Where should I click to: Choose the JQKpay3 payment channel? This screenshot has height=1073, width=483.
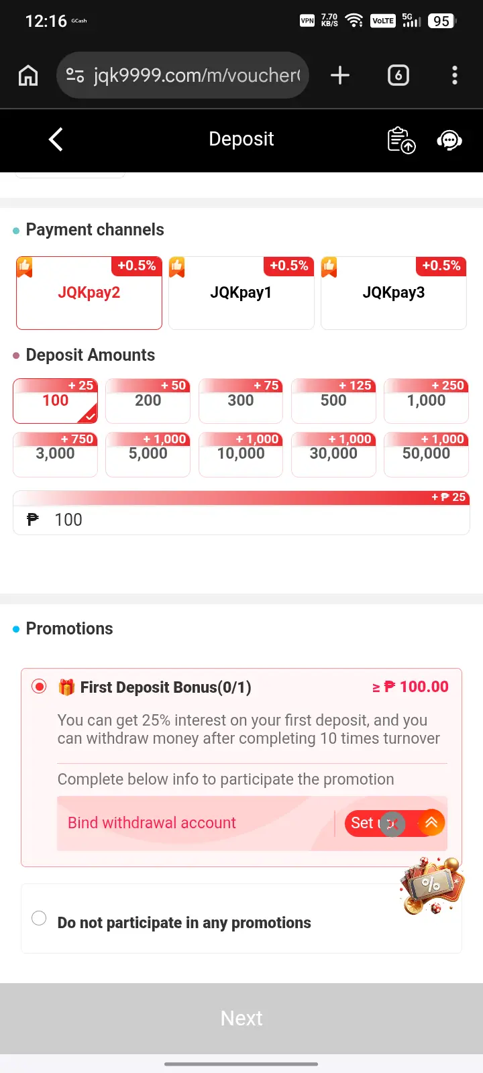click(394, 293)
